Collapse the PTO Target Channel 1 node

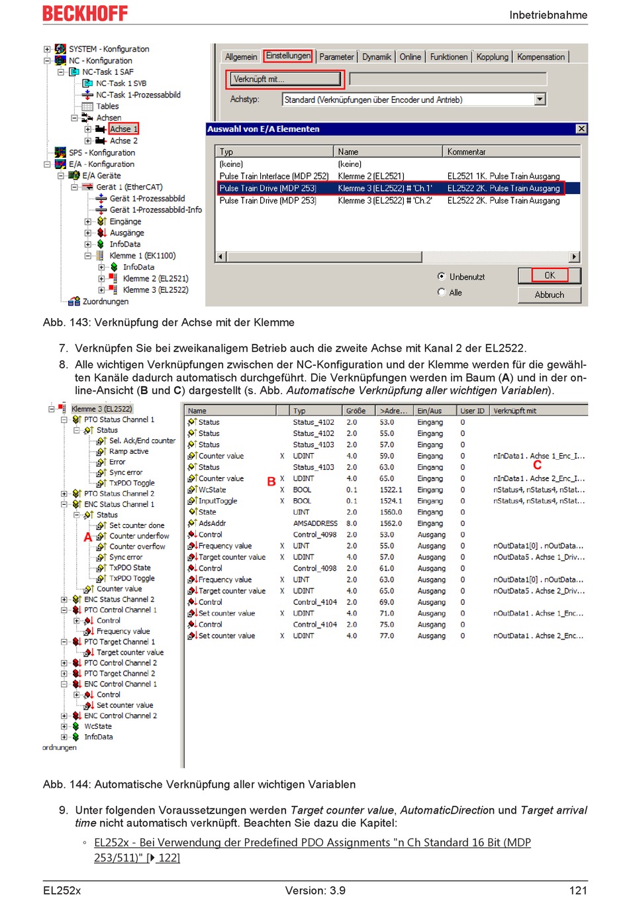pos(64,642)
